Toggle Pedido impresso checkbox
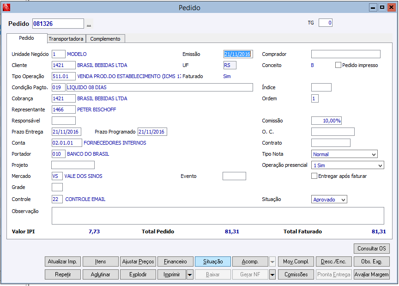399x286 pixels. click(338, 65)
